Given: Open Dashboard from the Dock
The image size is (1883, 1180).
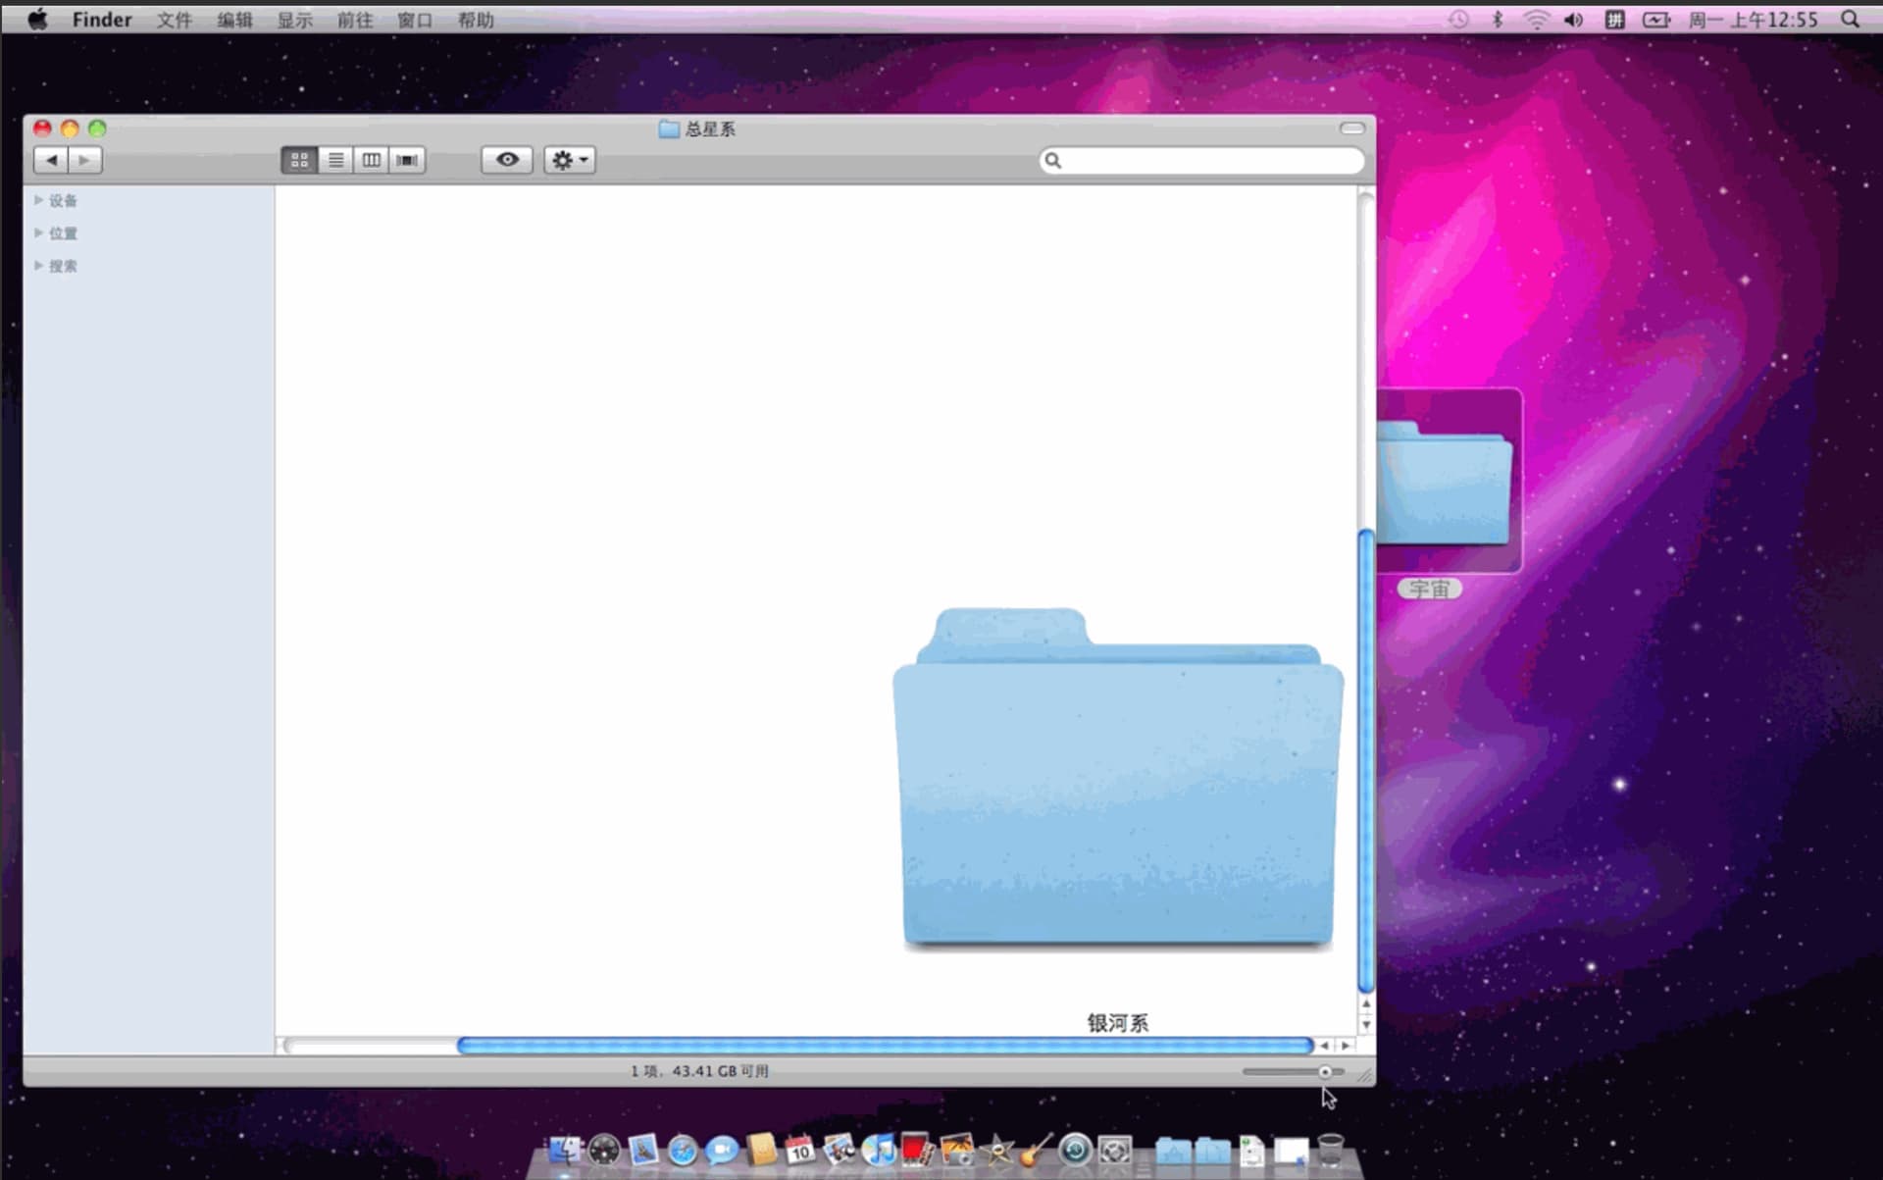Looking at the screenshot, I should coord(604,1150).
